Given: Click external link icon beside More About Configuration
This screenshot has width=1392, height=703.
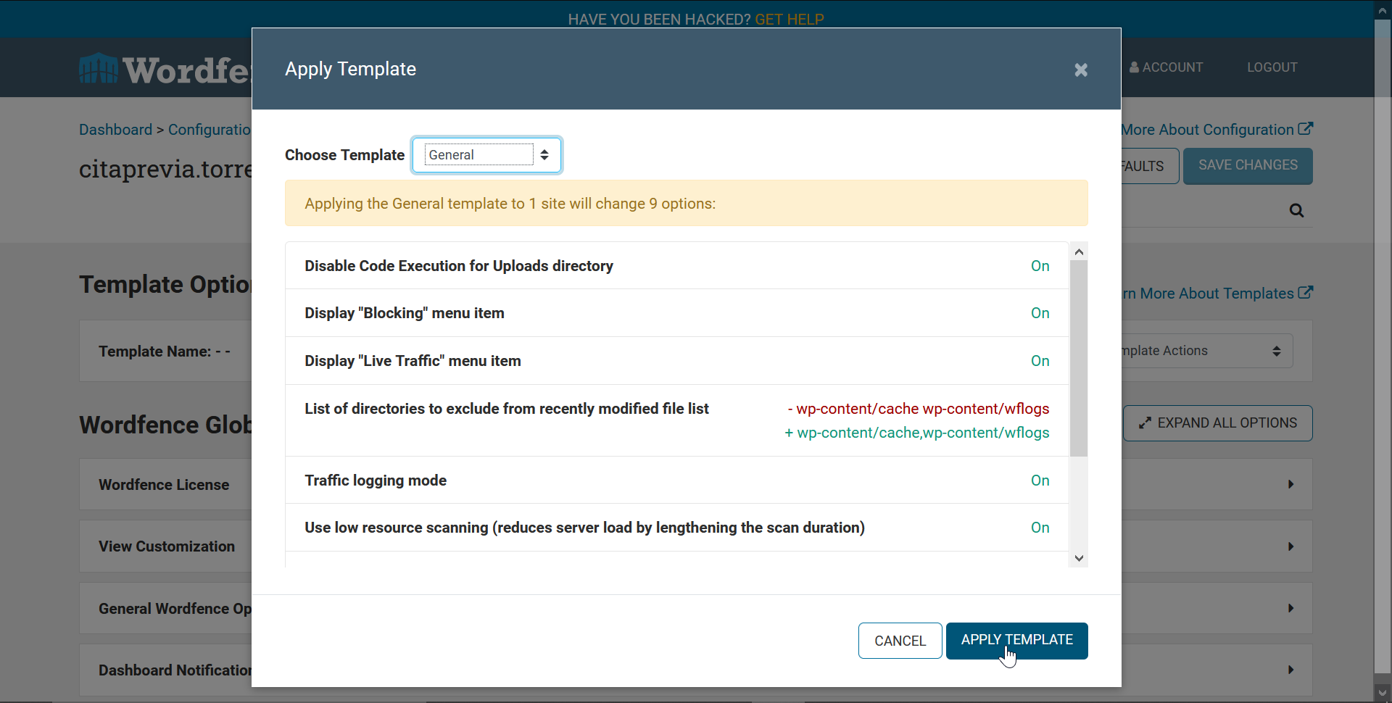Looking at the screenshot, I should coord(1305,129).
